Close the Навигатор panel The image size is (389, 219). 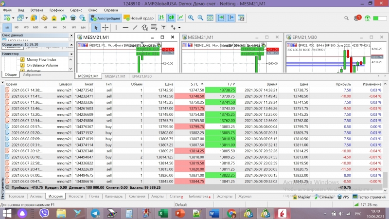pyautogui.click(x=71, y=54)
